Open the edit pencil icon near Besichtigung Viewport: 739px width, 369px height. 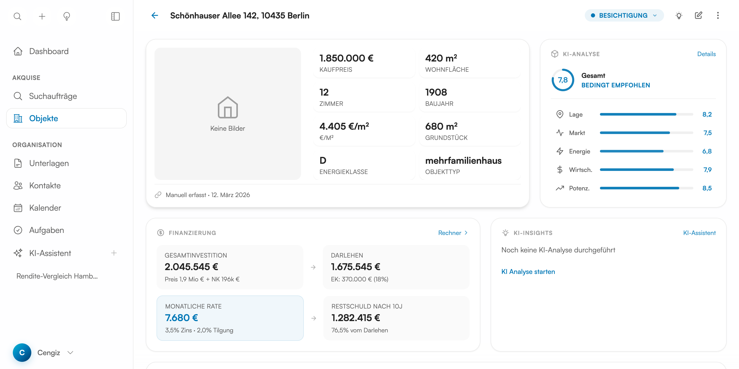(698, 15)
